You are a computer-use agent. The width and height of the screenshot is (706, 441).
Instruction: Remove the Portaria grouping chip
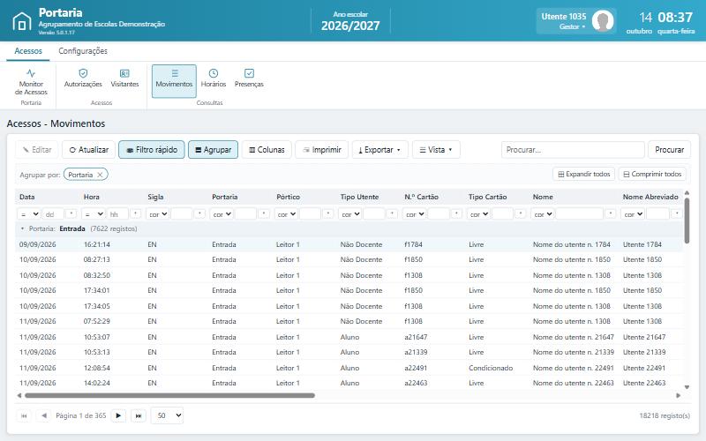(x=100, y=175)
